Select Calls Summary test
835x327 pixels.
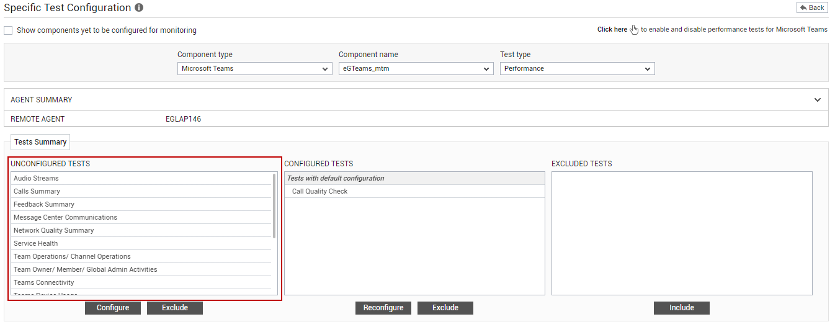(x=142, y=191)
